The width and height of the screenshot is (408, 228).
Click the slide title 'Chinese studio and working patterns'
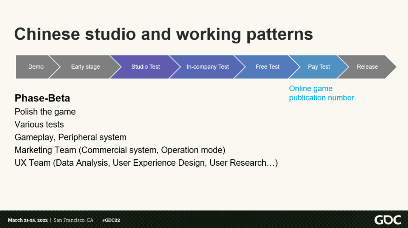pyautogui.click(x=164, y=34)
